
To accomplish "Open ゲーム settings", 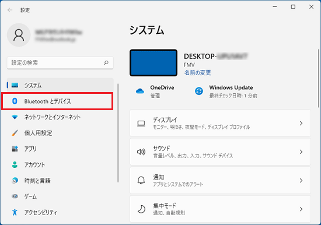I will coord(60,196).
